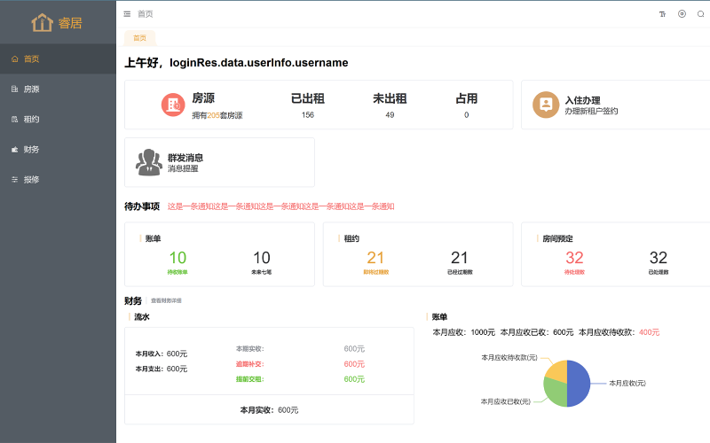710x443 pixels.
Task: Open search with the magnifier icon
Action: (x=700, y=14)
